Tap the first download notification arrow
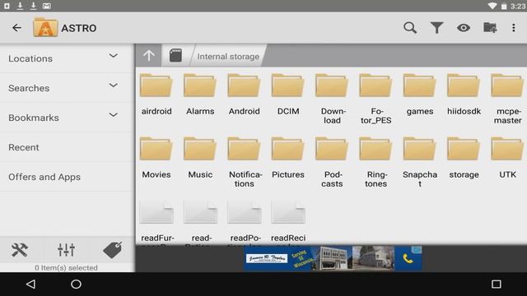This screenshot has height=296, width=527. pyautogui.click(x=20, y=6)
